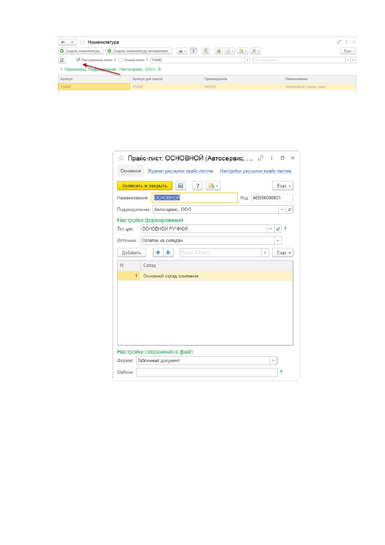The width and height of the screenshot is (385, 545).
Task: Click help question mark next to Расширенный поиск
Action: (x=115, y=60)
